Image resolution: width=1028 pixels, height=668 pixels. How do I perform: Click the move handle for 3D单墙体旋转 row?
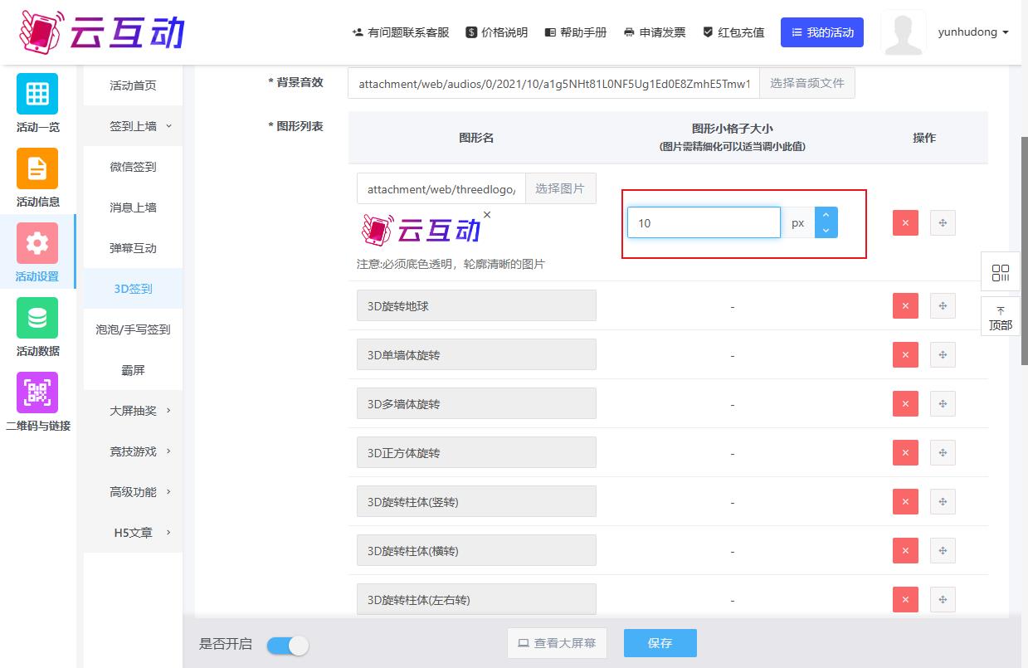click(943, 355)
